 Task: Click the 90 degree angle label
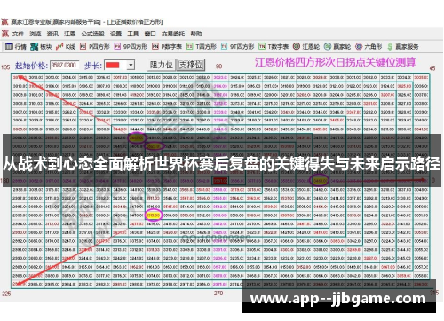pyautogui.click(x=218, y=67)
